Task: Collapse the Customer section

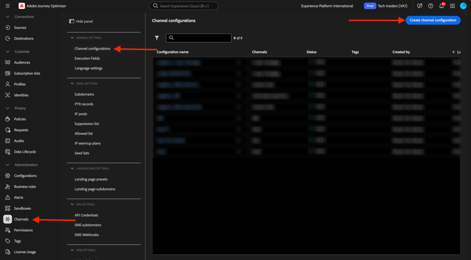Action: pyautogui.click(x=8, y=51)
